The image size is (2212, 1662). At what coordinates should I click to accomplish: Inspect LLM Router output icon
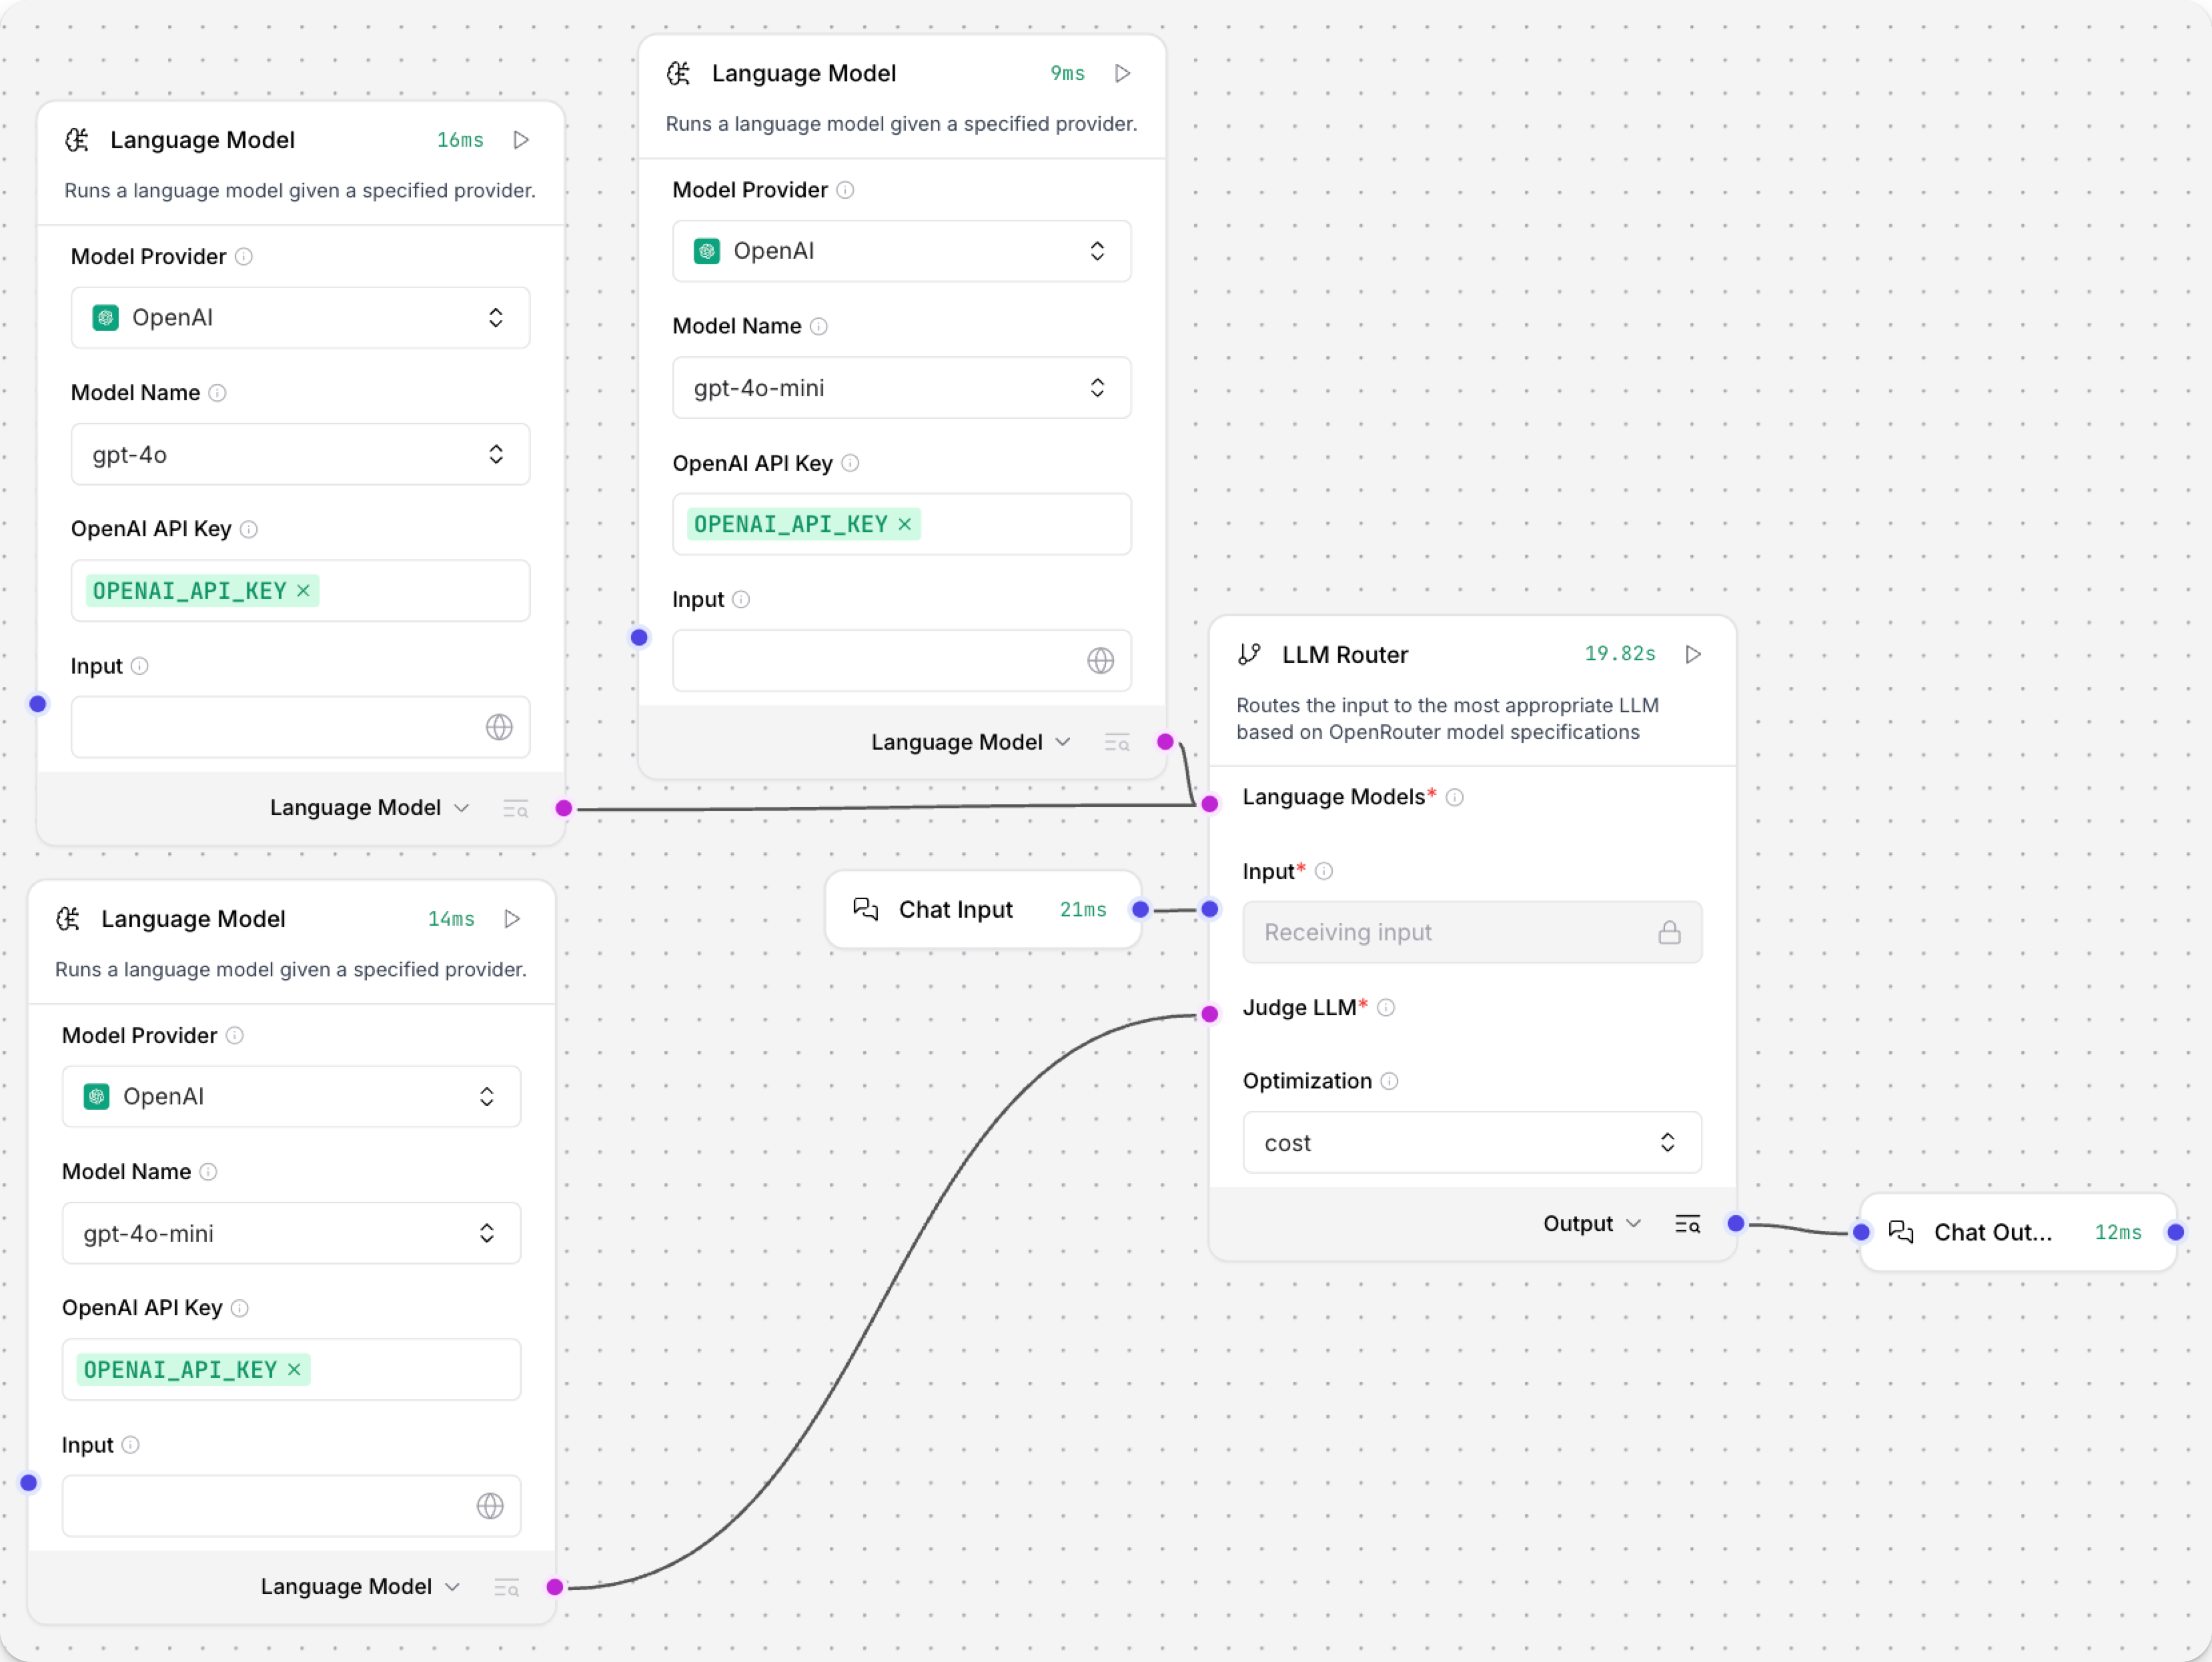pyautogui.click(x=1687, y=1224)
